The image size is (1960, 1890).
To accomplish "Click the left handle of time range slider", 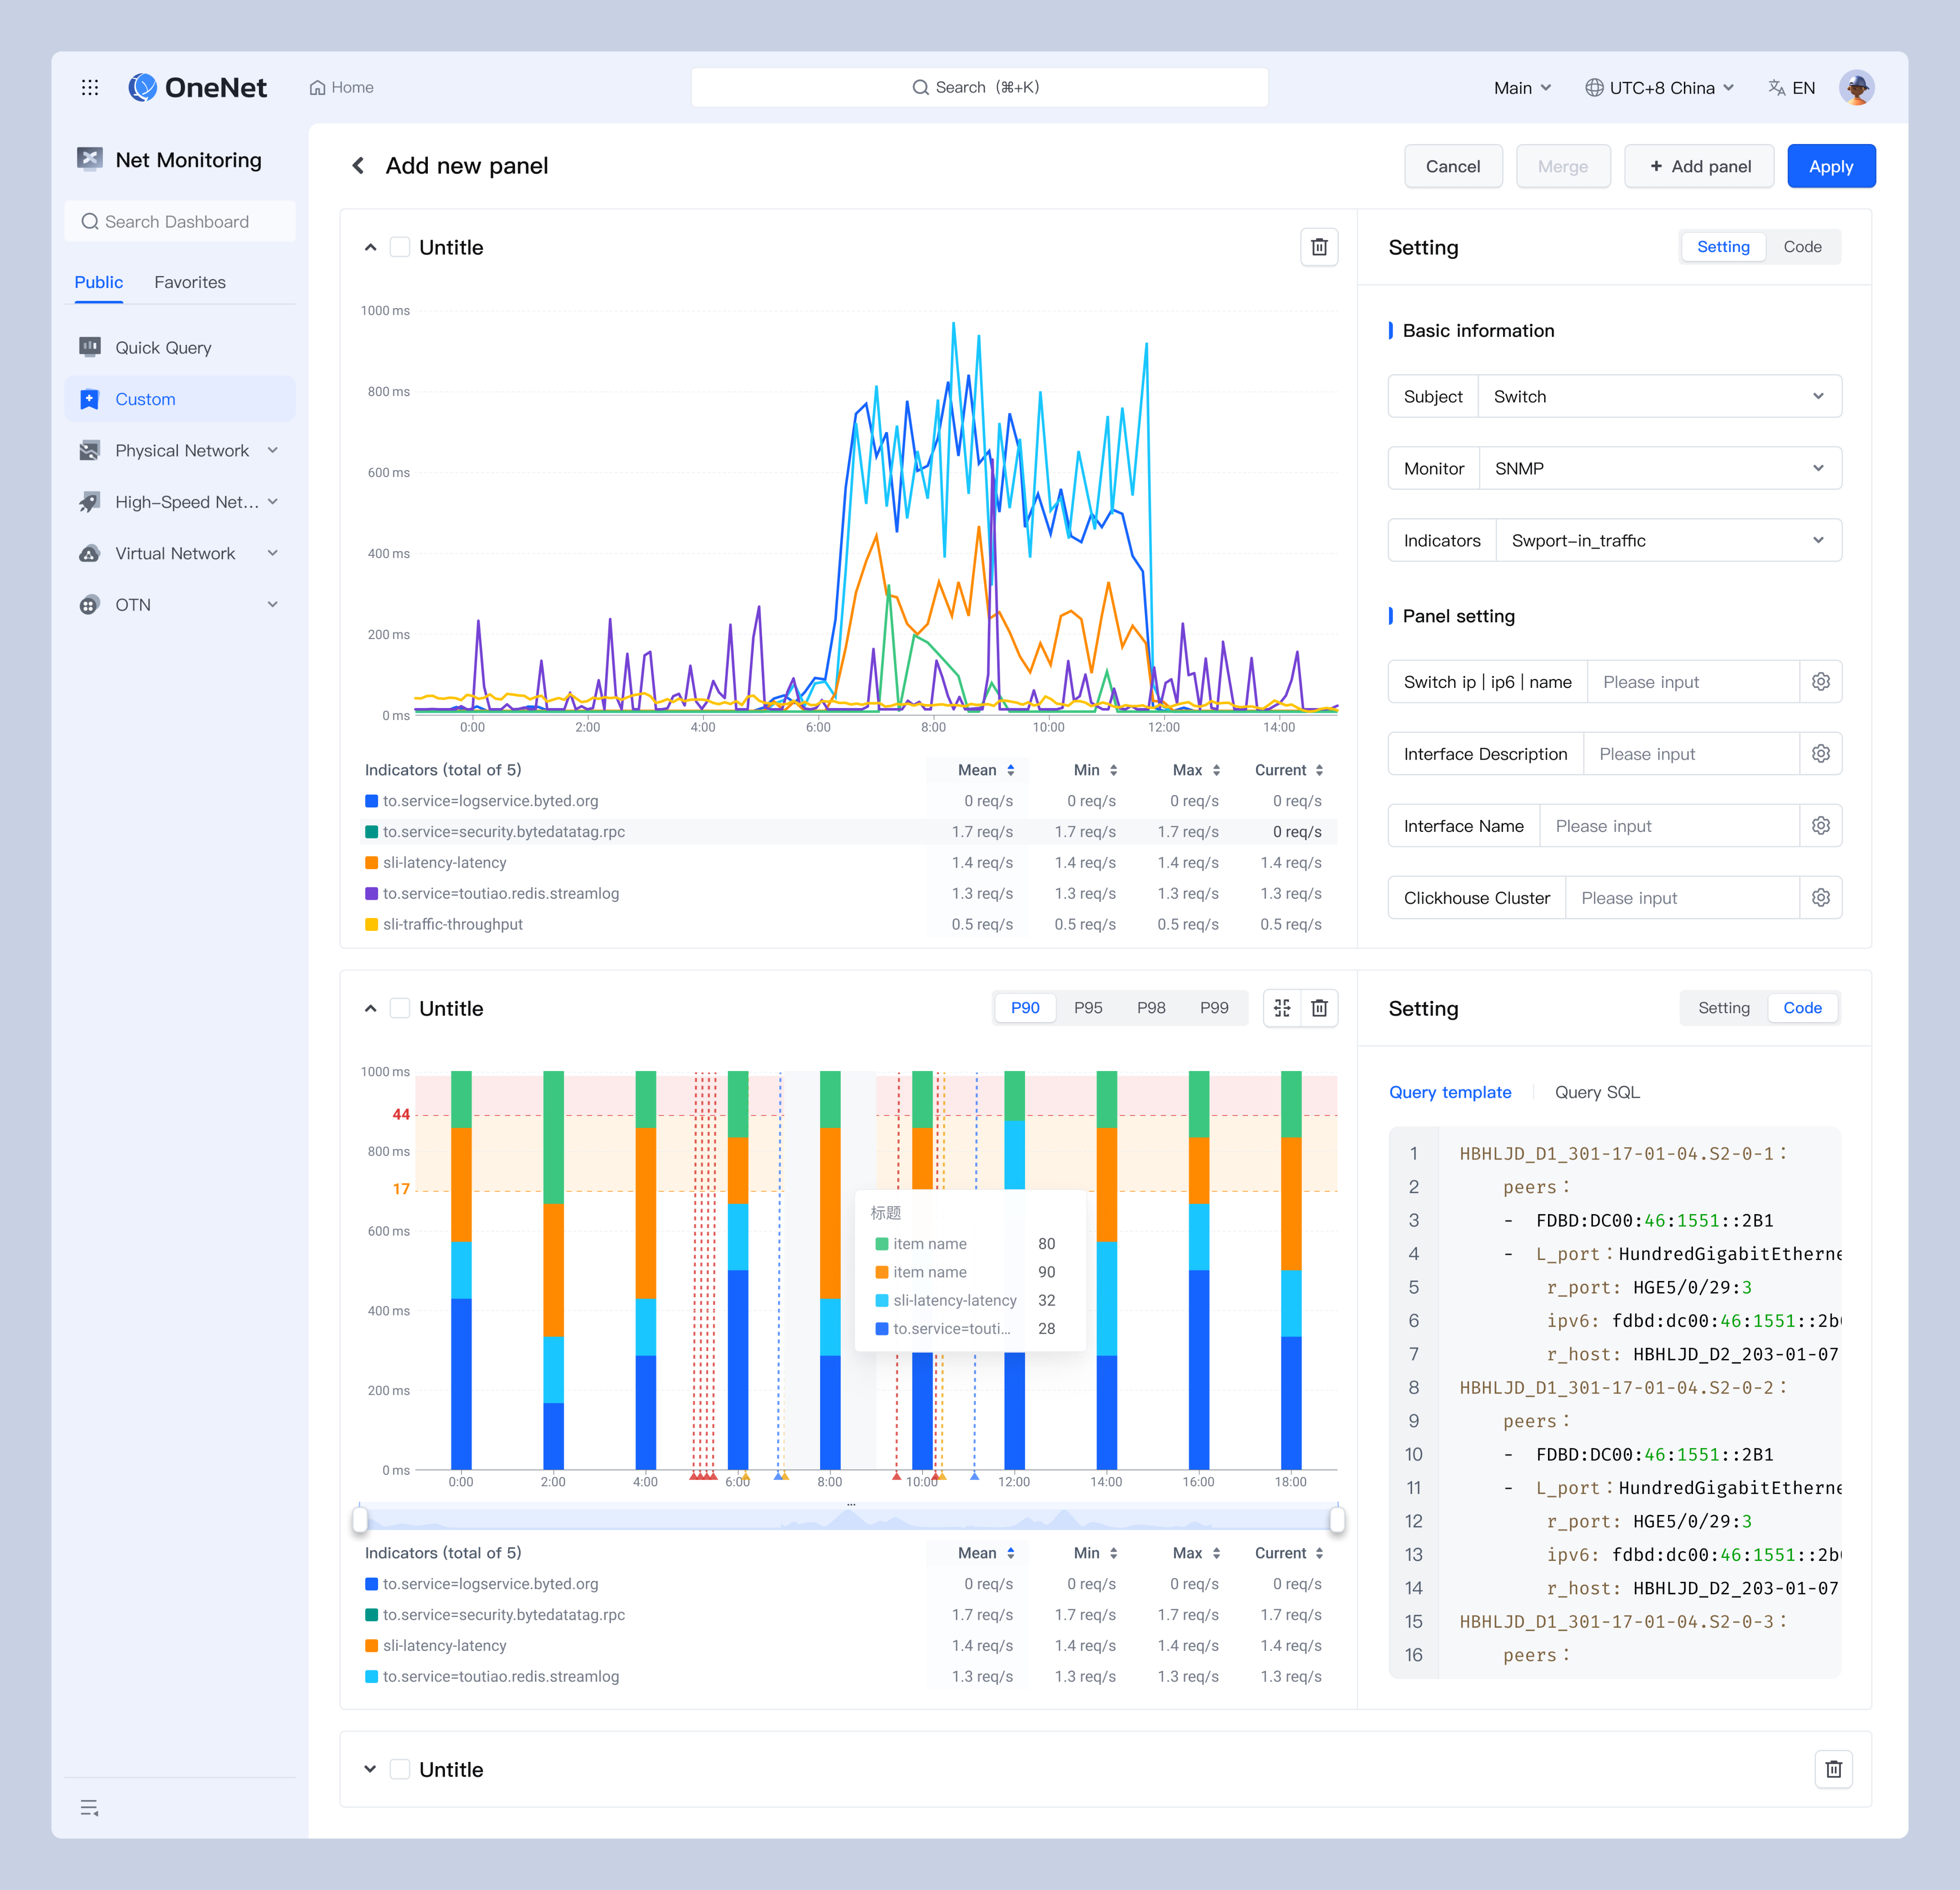I will point(360,1520).
